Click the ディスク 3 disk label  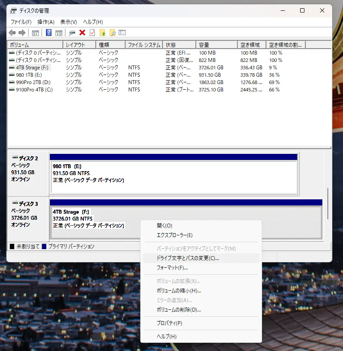coord(28,204)
